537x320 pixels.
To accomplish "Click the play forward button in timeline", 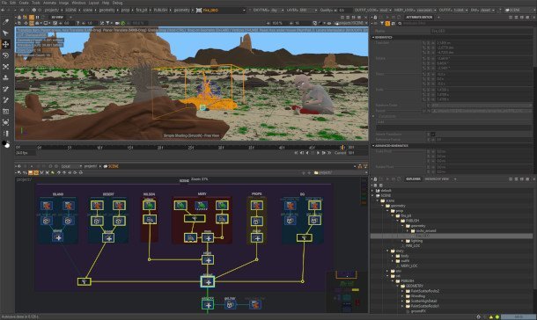I will point(318,153).
